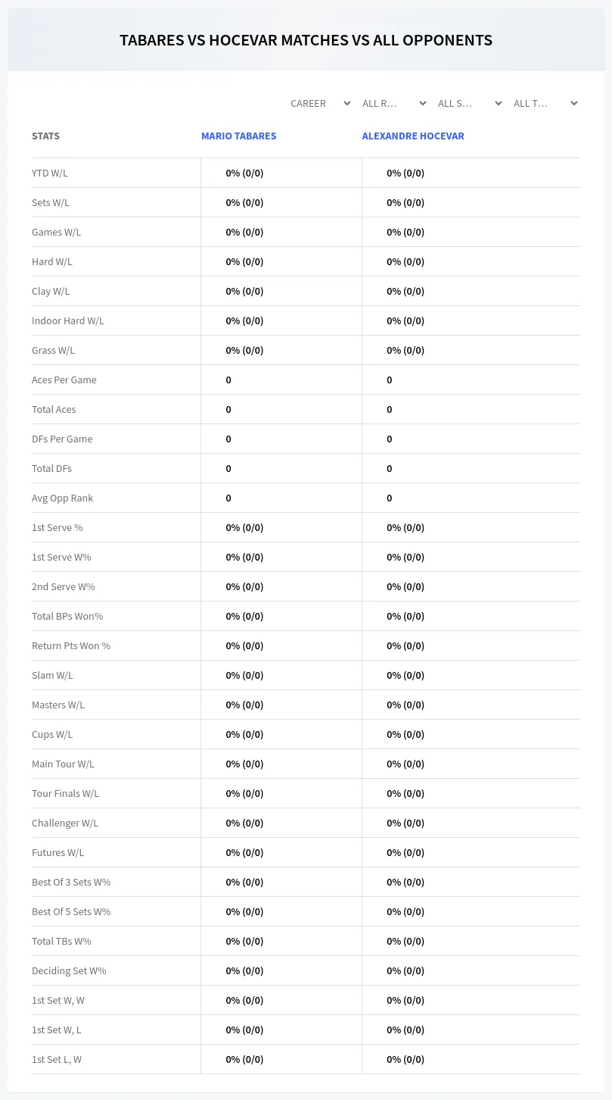Screen dimensions: 612x1100
Task: Open Alexandre Hocevar player link
Action: (x=413, y=136)
